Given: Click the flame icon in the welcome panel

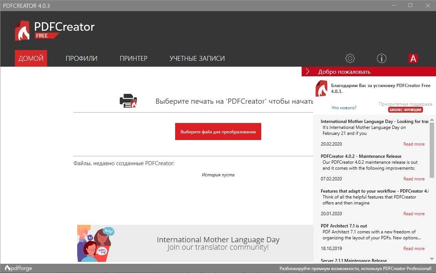Looking at the screenshot, I should click(321, 88).
